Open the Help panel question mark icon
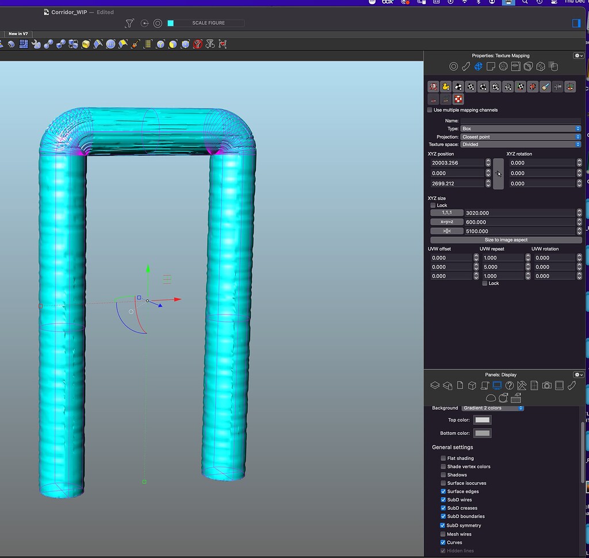589x558 pixels. [x=510, y=385]
